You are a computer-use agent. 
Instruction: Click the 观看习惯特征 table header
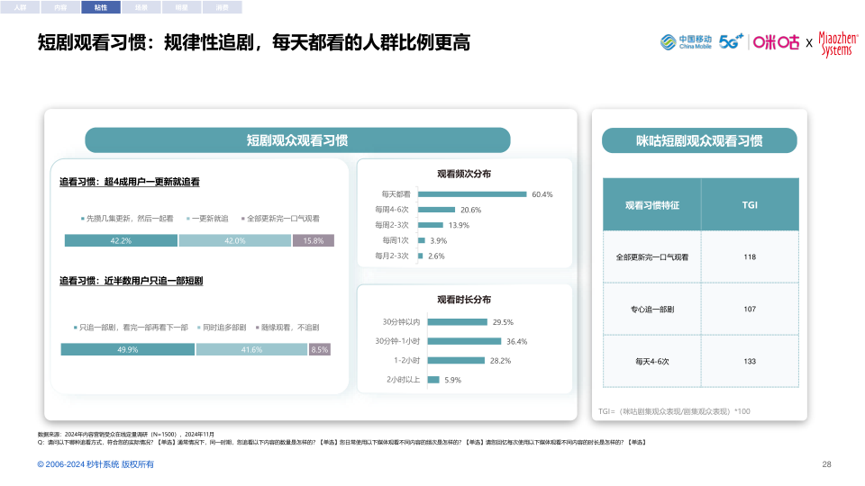[x=652, y=205]
